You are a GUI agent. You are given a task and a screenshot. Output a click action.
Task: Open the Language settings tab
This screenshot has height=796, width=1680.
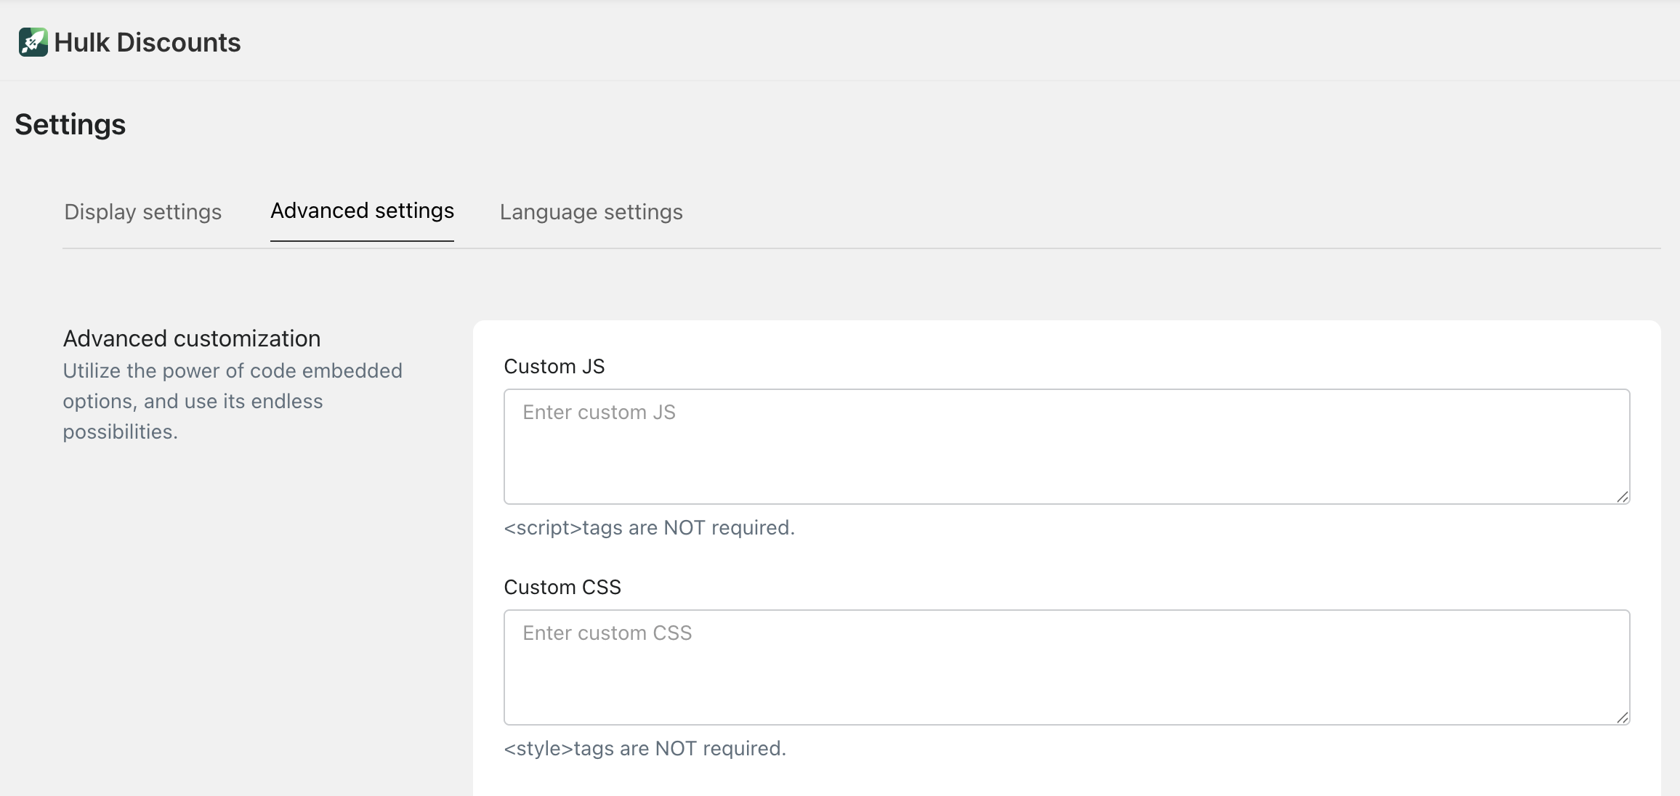(x=591, y=212)
